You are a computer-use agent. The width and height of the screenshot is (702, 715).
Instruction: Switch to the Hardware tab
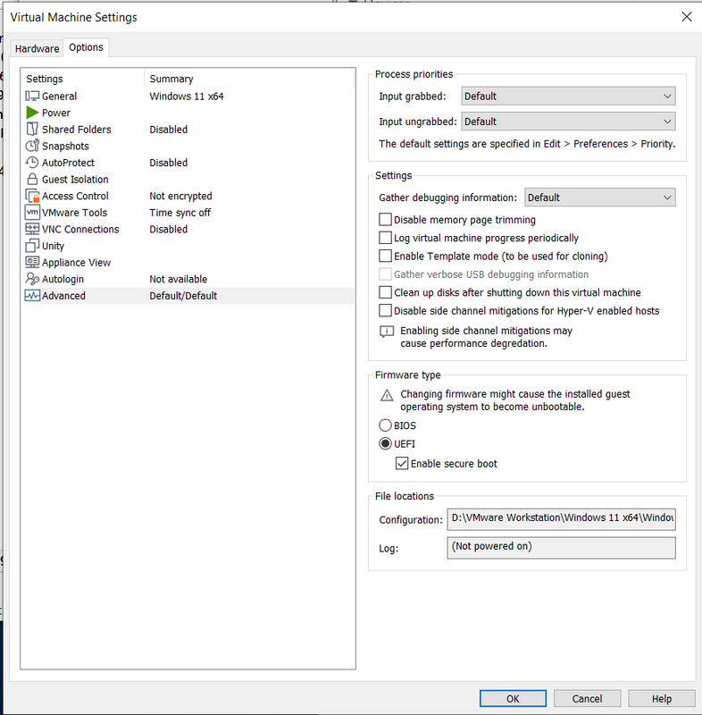coord(37,48)
